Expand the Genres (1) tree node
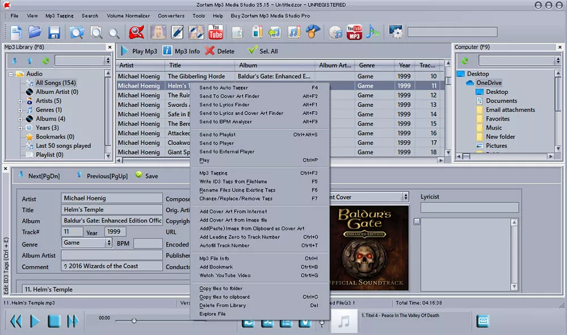567x335 pixels. pyautogui.click(x=20, y=110)
